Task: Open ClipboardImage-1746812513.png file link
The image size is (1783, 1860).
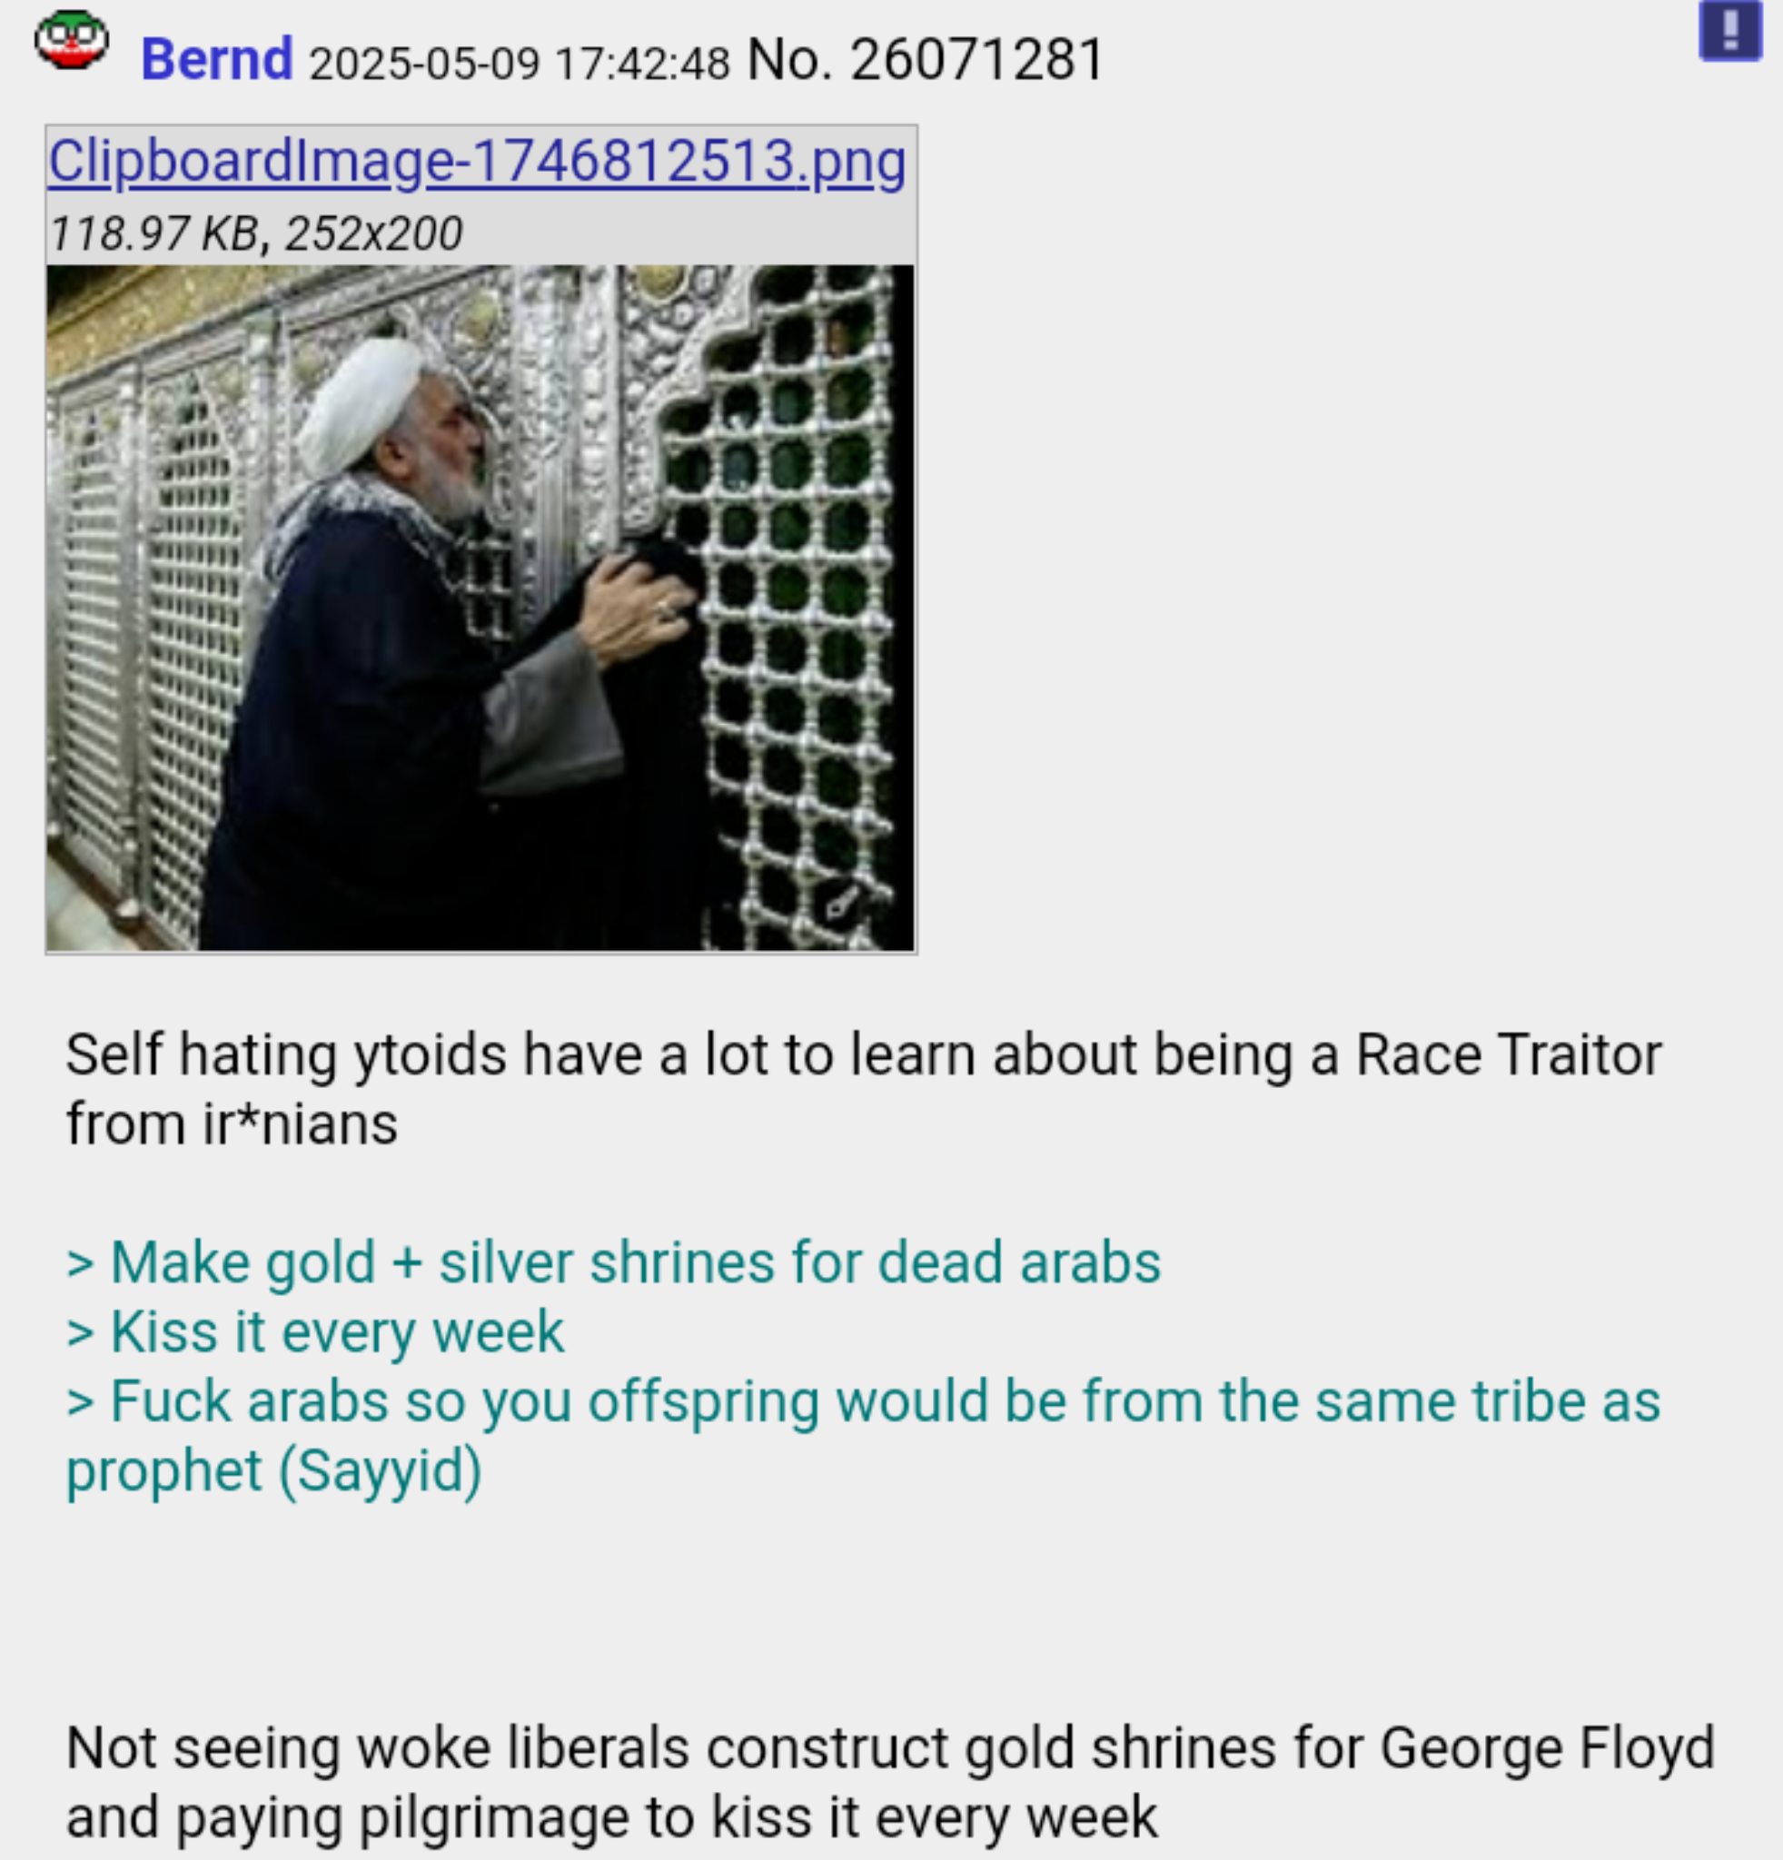Action: pyautogui.click(x=477, y=161)
